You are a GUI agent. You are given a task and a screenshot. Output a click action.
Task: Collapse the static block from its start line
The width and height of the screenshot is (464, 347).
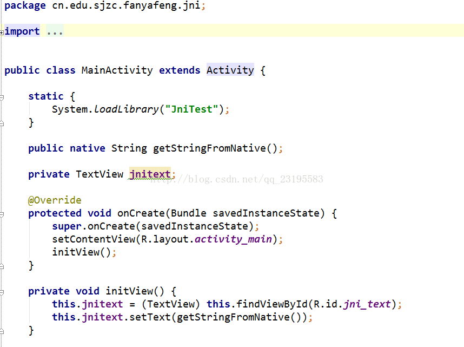pos(2,97)
